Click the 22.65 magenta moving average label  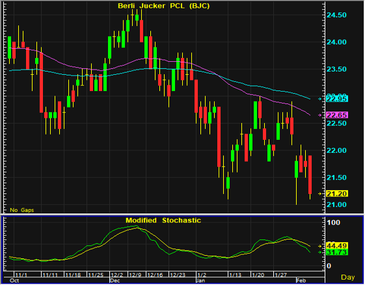pyautogui.click(x=337, y=115)
